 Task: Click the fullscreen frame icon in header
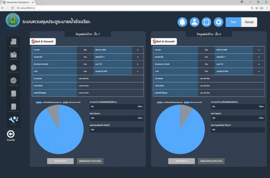click(x=206, y=22)
